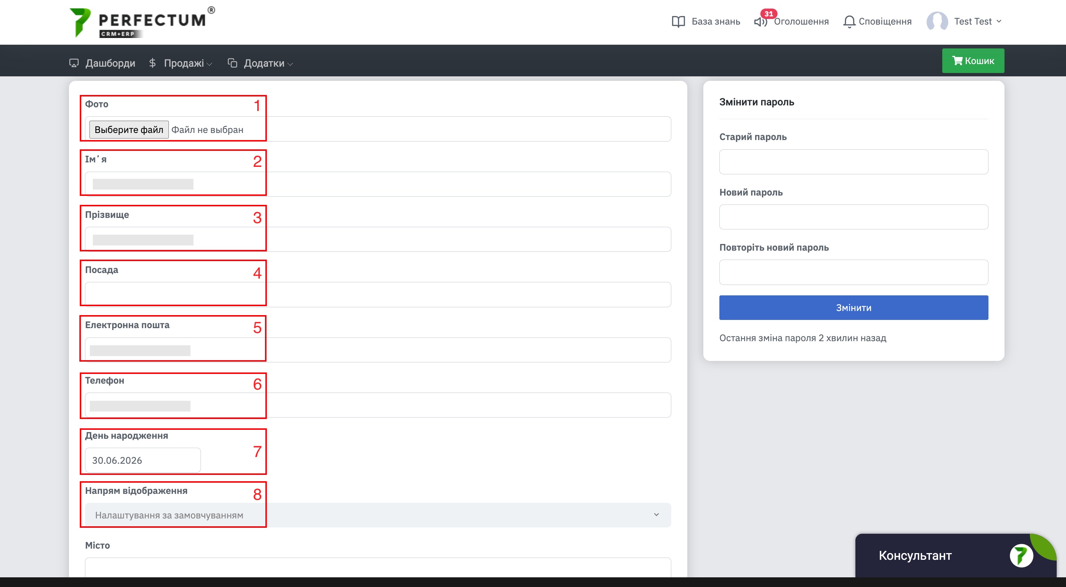This screenshot has height=587, width=1066.
Task: Click the blue Змінити button
Action: [x=853, y=308]
